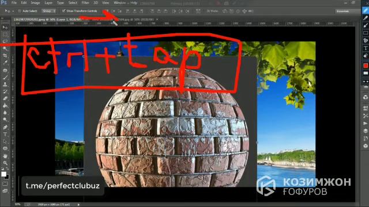Screen dimensions: 369x207
Task: Select the annotation overlay text T tool
Action: [x=366, y=48]
